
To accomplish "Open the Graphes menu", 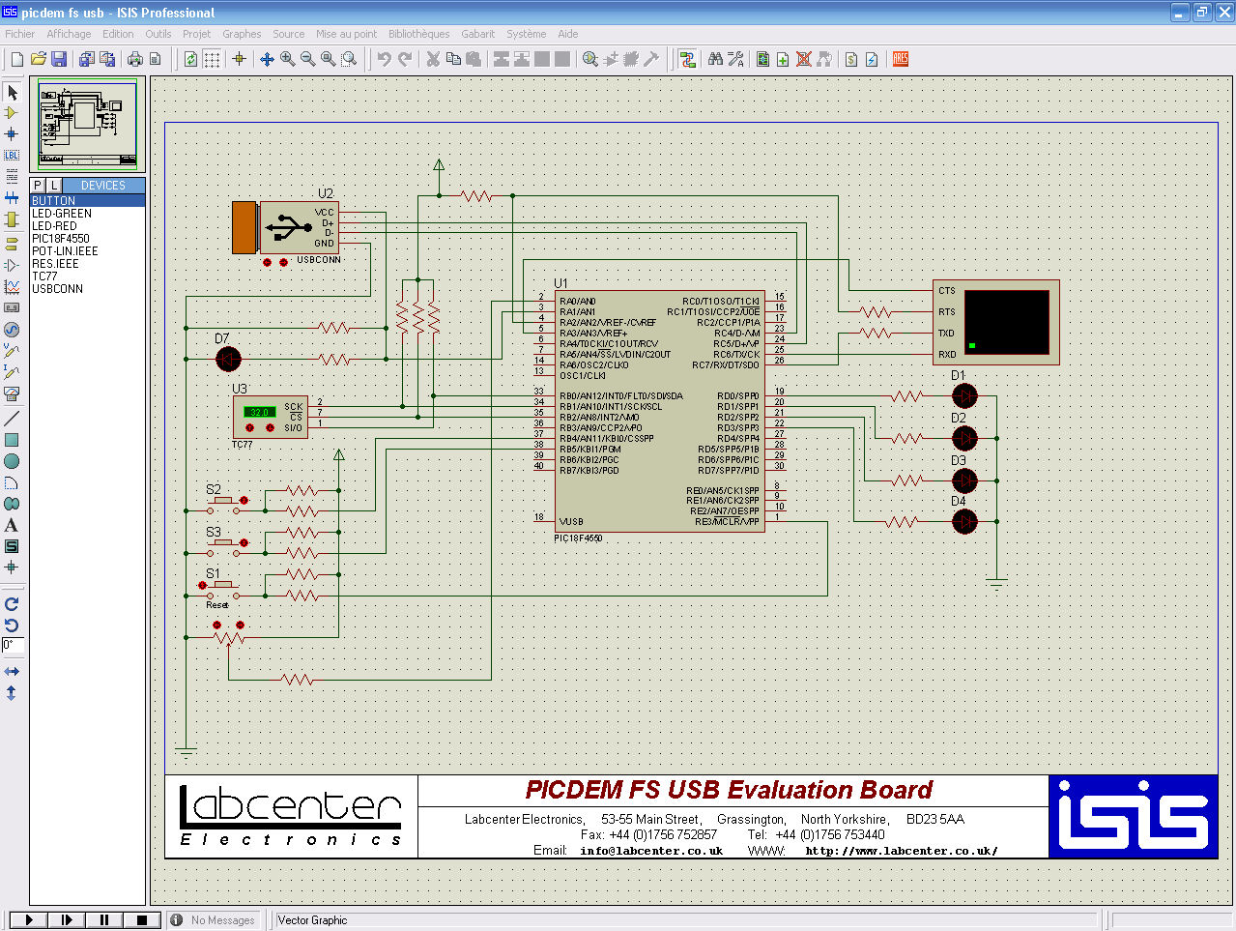I will point(242,34).
